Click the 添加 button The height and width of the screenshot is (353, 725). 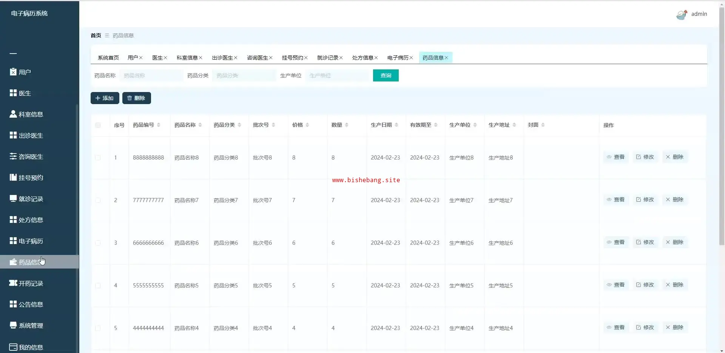(x=105, y=98)
